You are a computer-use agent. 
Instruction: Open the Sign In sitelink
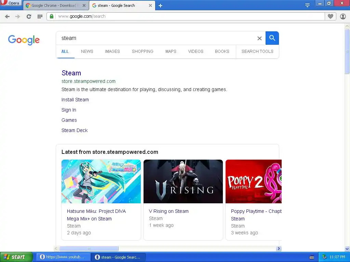click(x=69, y=110)
